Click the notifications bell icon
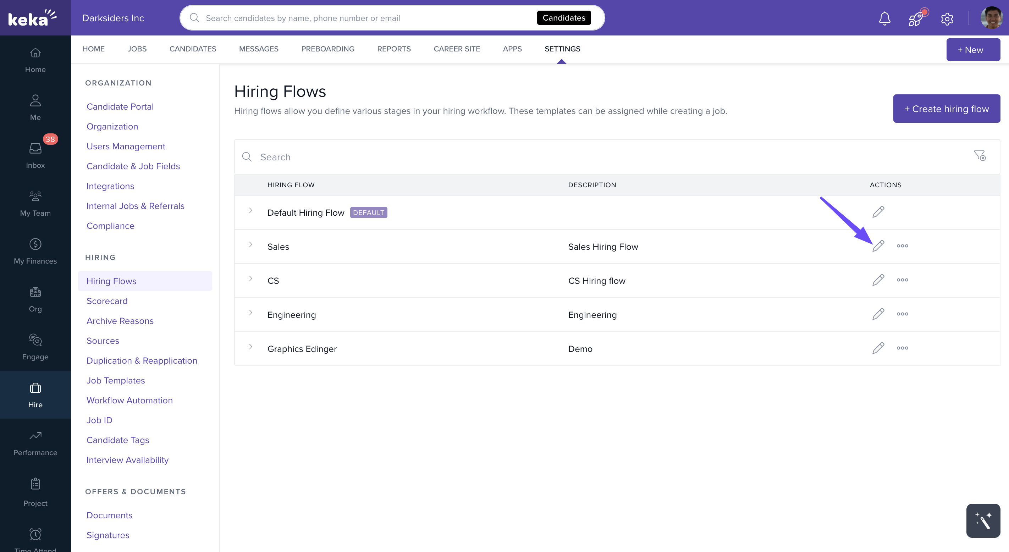Image resolution: width=1009 pixels, height=552 pixels. 884,18
